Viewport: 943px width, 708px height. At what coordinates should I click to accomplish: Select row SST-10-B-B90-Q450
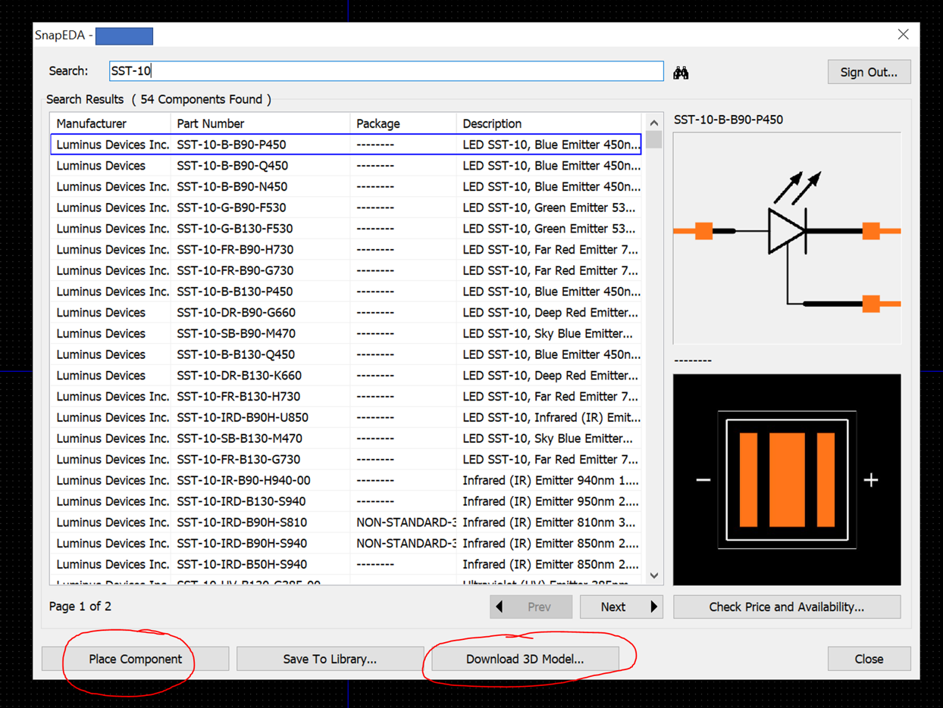pos(346,166)
